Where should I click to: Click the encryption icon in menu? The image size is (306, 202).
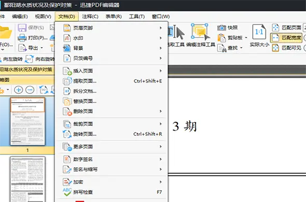click(67, 182)
